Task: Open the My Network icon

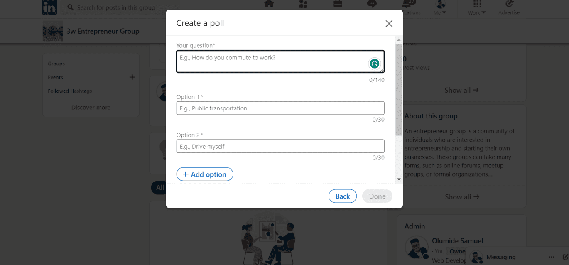Action: (x=303, y=4)
